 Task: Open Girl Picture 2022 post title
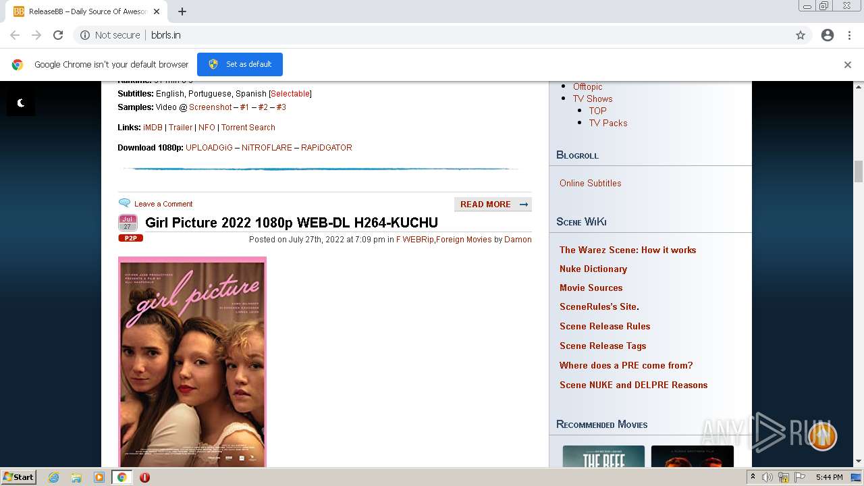pyautogui.click(x=292, y=223)
